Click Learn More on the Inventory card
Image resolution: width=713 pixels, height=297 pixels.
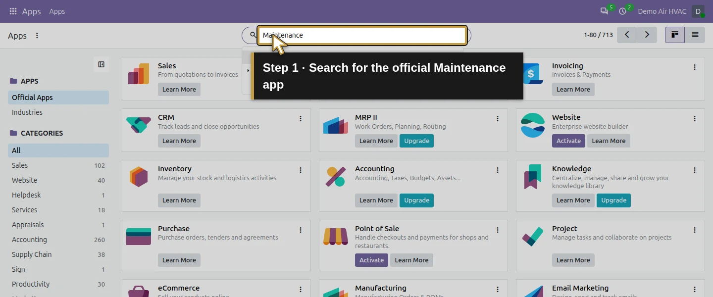tap(179, 200)
